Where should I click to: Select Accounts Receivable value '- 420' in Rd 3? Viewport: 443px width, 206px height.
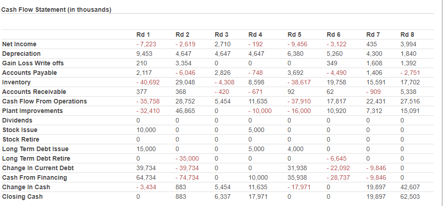tap(222, 92)
